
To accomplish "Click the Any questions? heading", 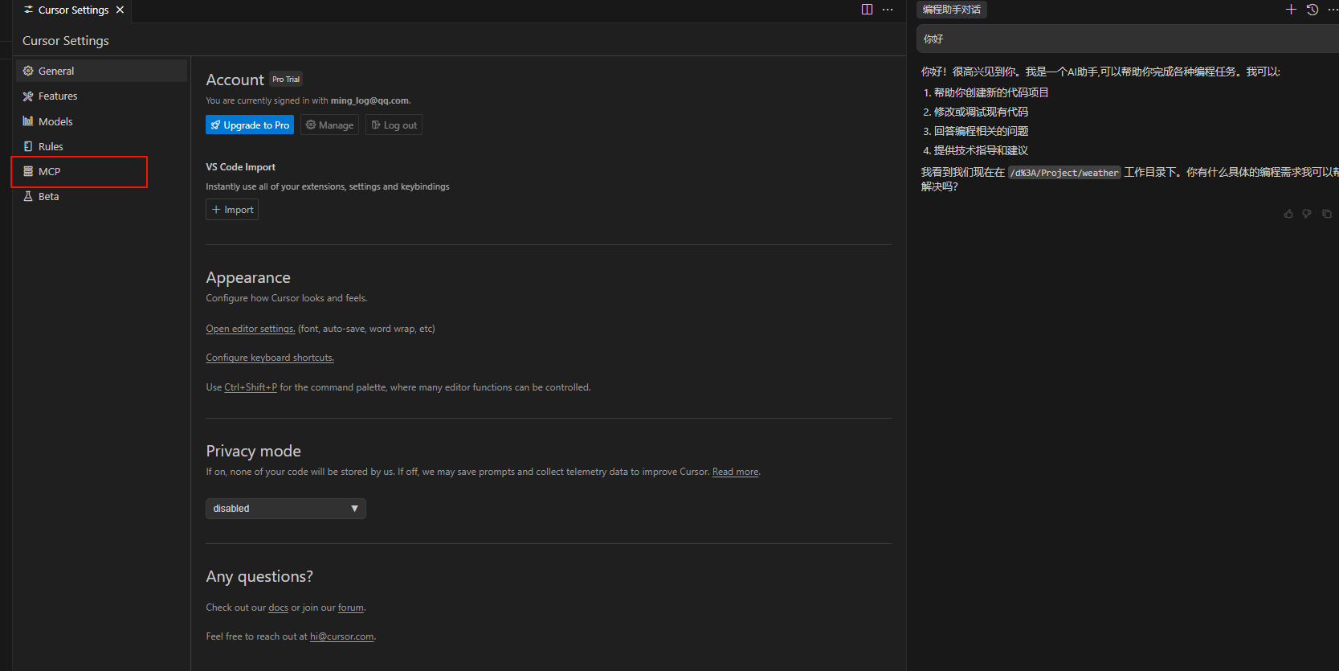I will tap(259, 576).
